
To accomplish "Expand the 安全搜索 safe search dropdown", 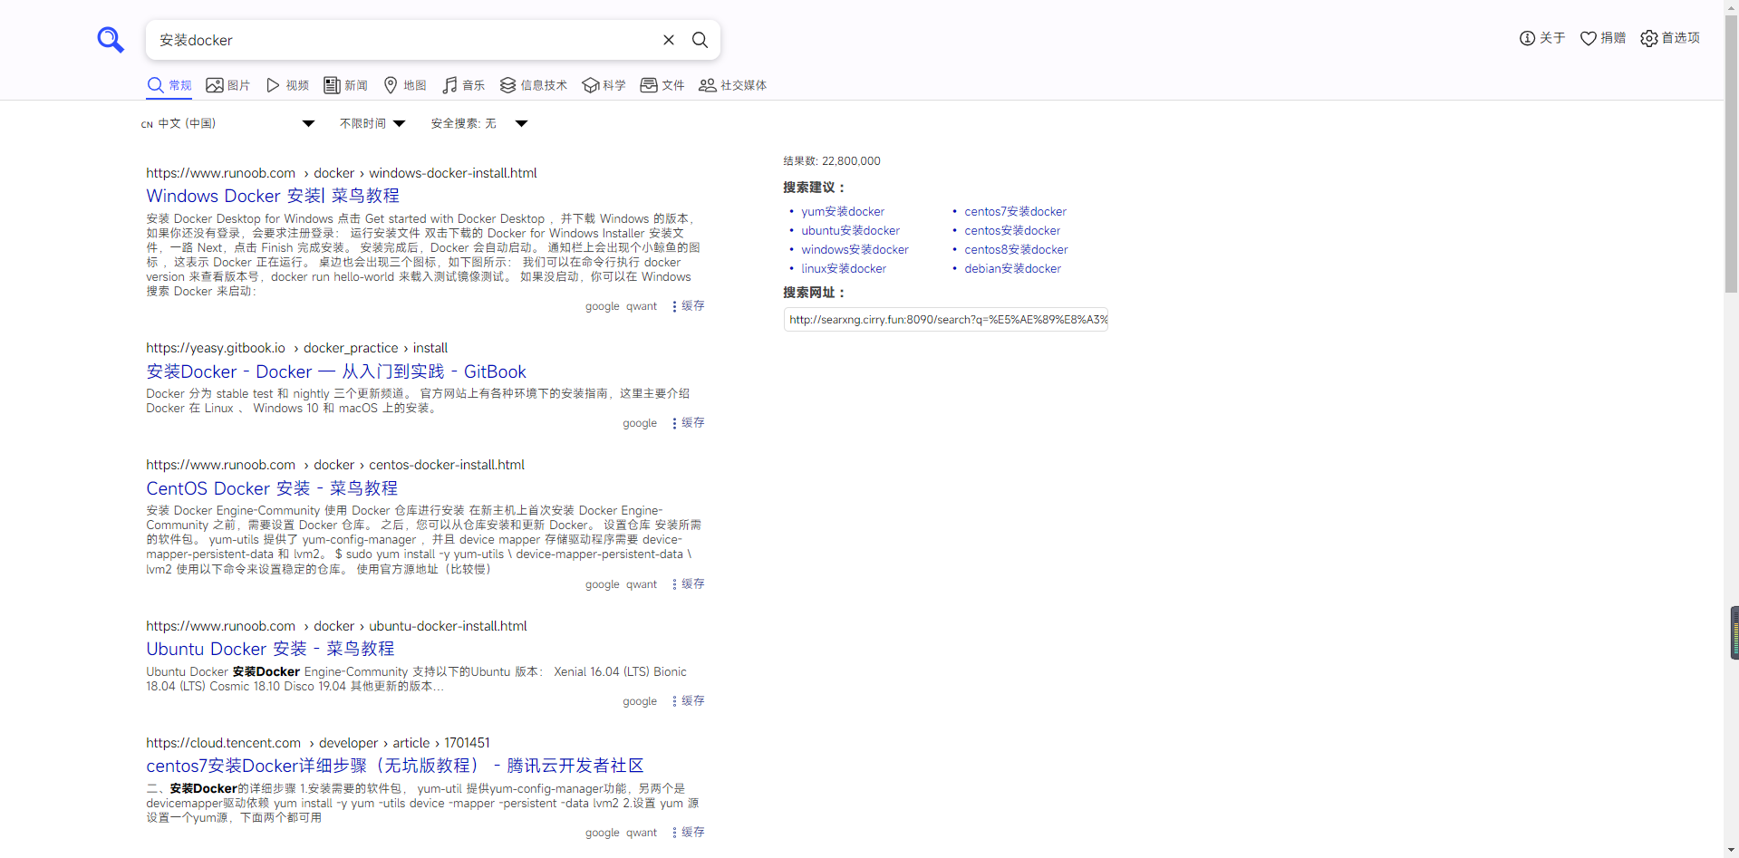I will (x=479, y=123).
